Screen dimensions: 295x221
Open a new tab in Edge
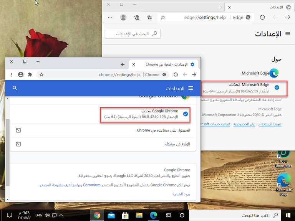[x=220, y=7]
